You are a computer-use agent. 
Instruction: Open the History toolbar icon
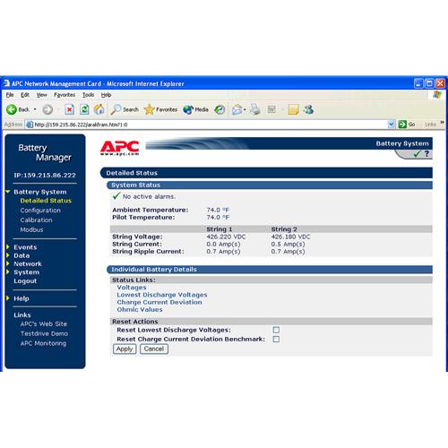pos(220,109)
